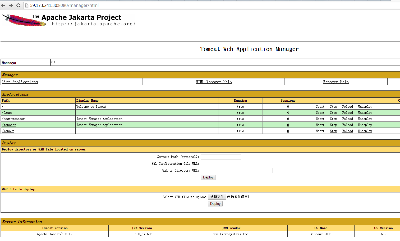
Task: Click the jakarta.apache.org URL text
Action: (x=94, y=24)
